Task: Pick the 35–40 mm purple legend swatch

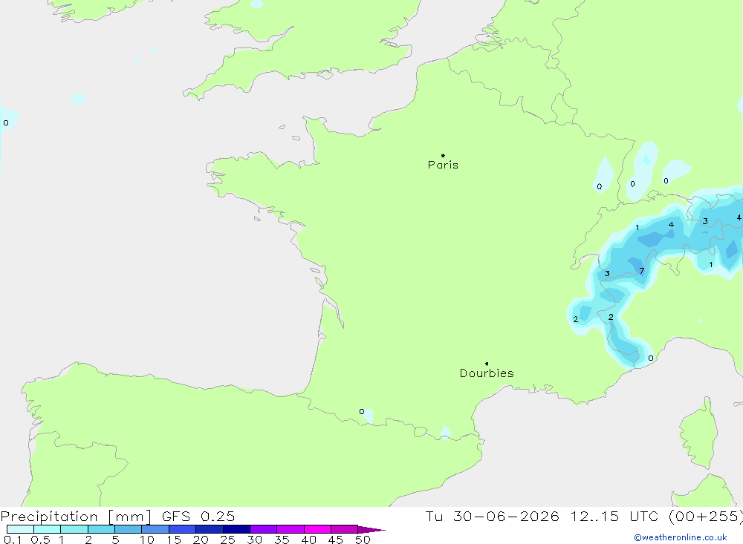Action: (x=291, y=529)
